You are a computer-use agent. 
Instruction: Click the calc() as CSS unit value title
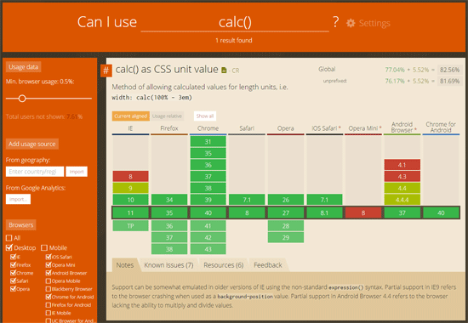(x=167, y=70)
